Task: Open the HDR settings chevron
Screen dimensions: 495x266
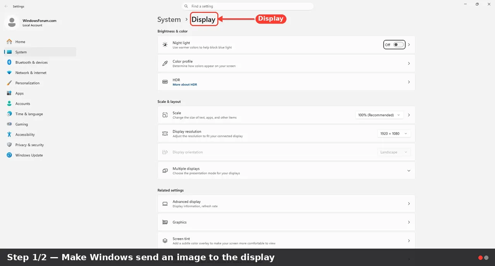Action: point(409,82)
